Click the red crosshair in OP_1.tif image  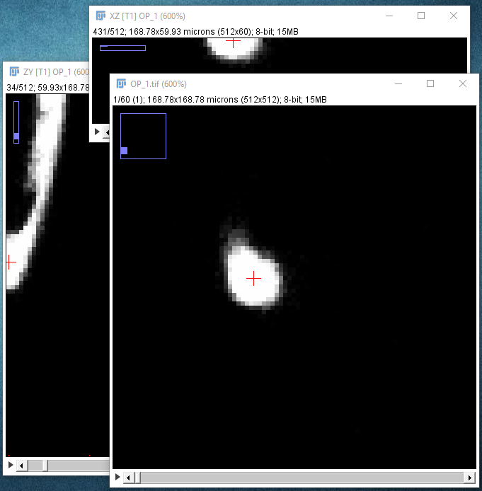coord(253,278)
